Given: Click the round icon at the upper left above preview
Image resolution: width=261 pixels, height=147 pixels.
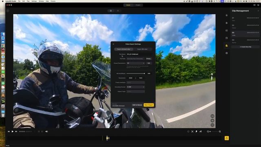Looking at the screenshot, I should (x=8, y=11).
